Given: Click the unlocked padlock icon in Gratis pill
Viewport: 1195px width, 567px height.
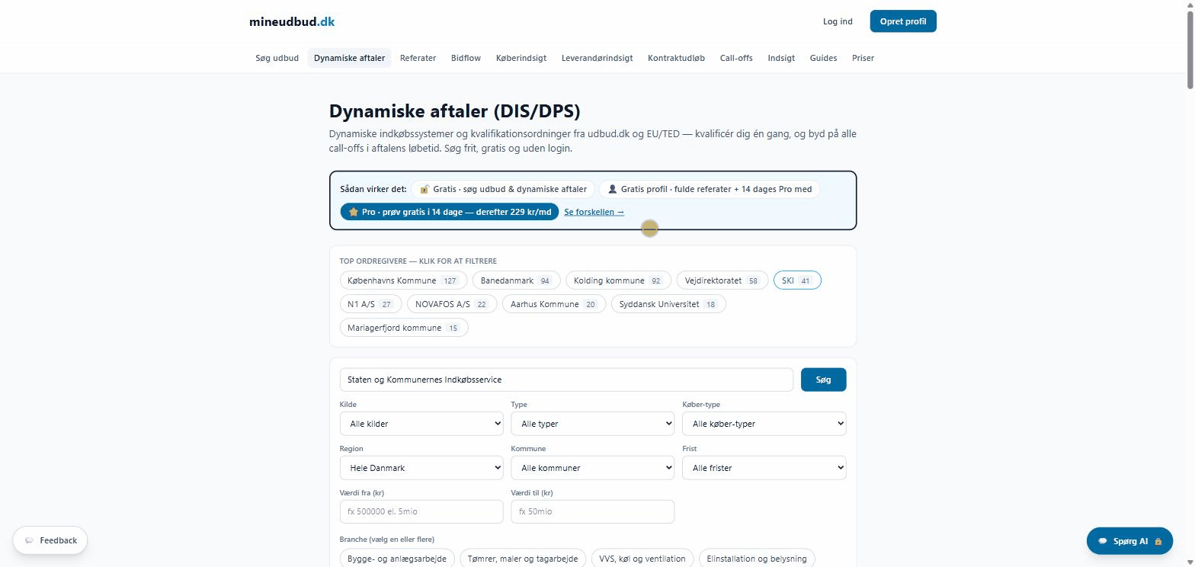Looking at the screenshot, I should coord(424,189).
